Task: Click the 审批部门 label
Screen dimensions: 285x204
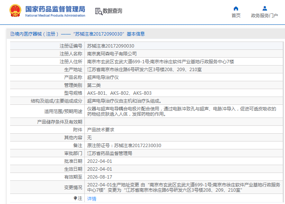Action: tap(73, 153)
